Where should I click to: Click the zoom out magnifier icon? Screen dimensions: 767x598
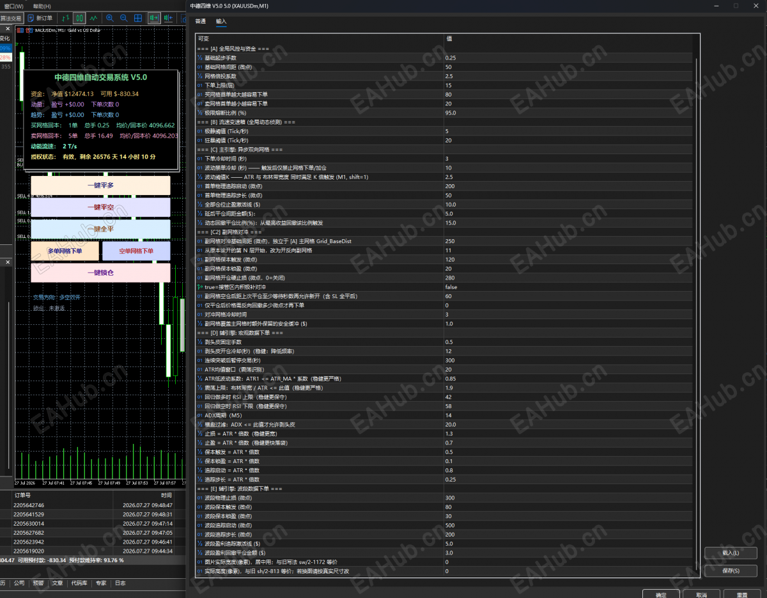(124, 18)
